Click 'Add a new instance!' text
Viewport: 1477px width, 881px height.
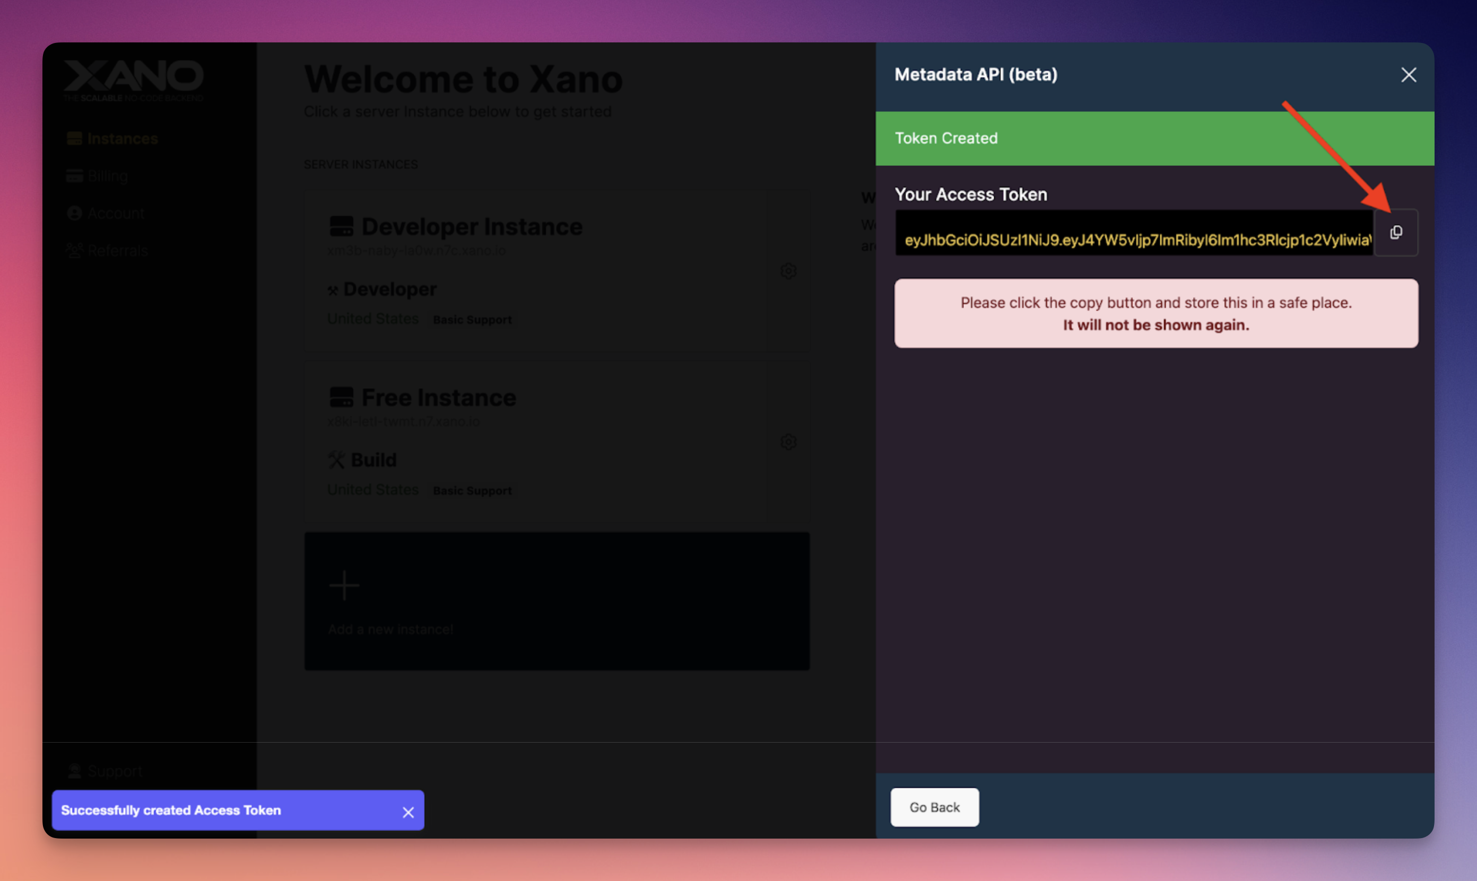pyautogui.click(x=390, y=629)
